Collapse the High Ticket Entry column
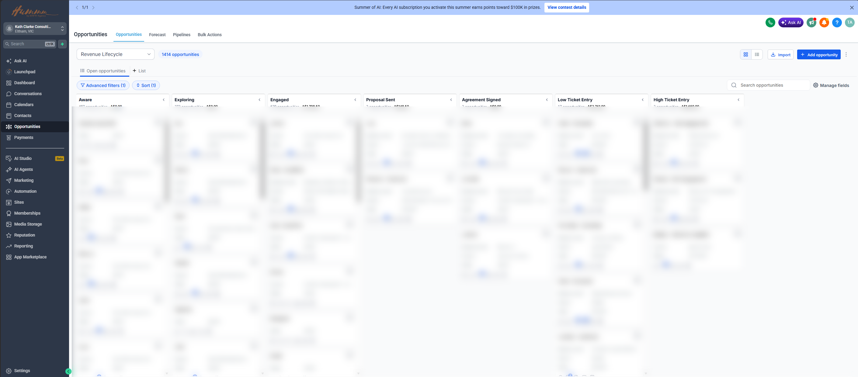Image resolution: width=858 pixels, height=377 pixels. coord(738,100)
